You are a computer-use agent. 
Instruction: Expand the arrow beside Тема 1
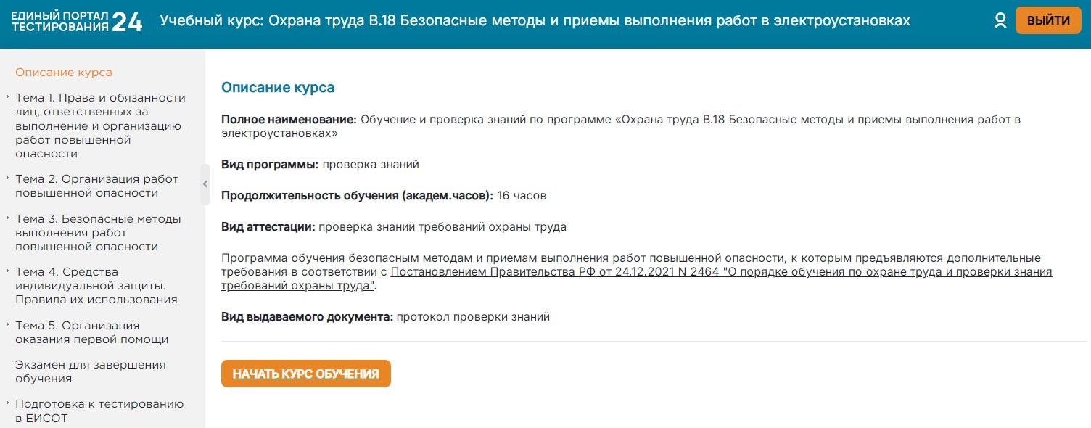[7, 97]
